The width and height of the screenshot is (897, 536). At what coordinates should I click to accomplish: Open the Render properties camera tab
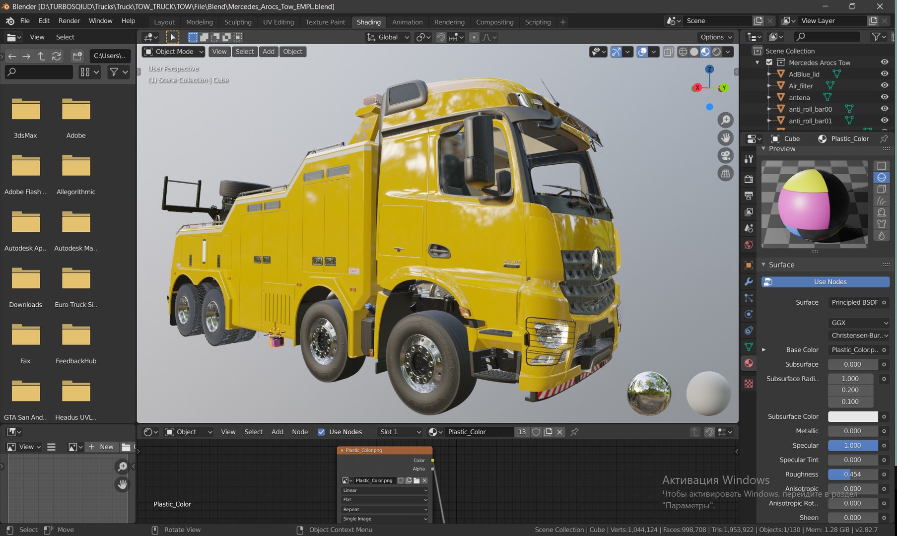click(x=749, y=179)
